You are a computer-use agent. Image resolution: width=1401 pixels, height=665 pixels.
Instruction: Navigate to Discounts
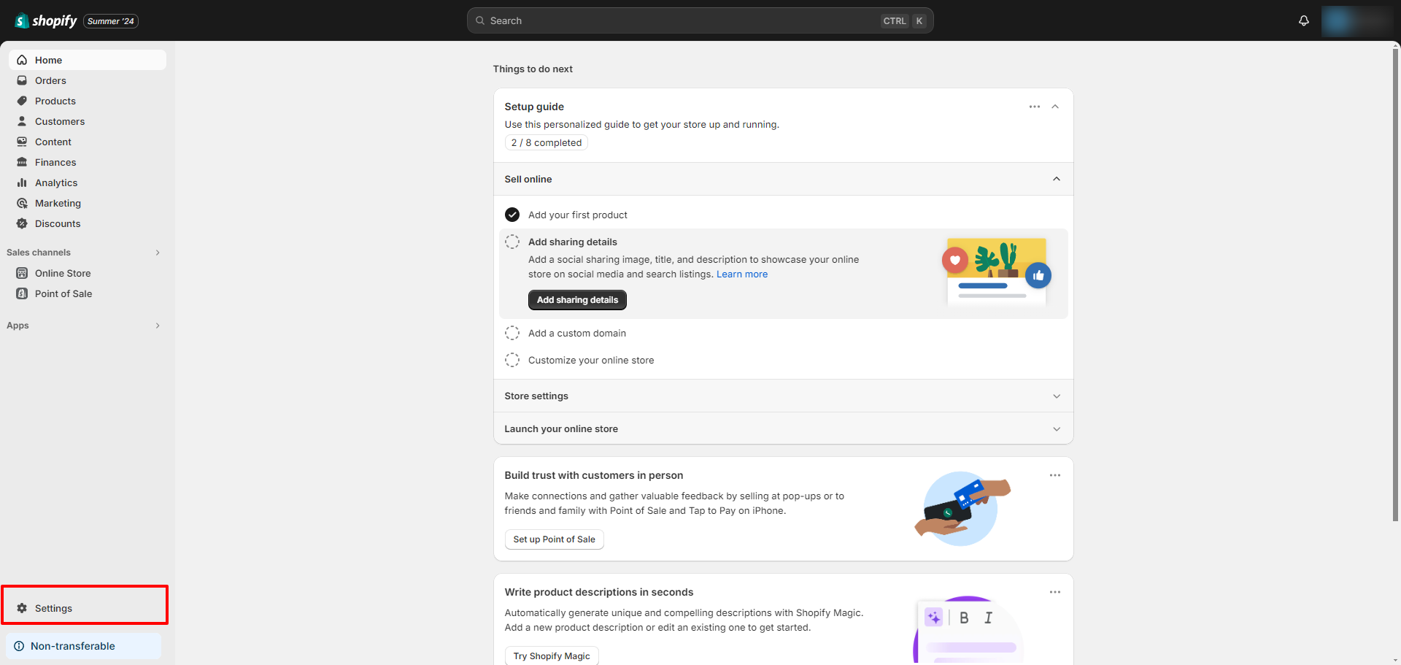tap(88, 223)
